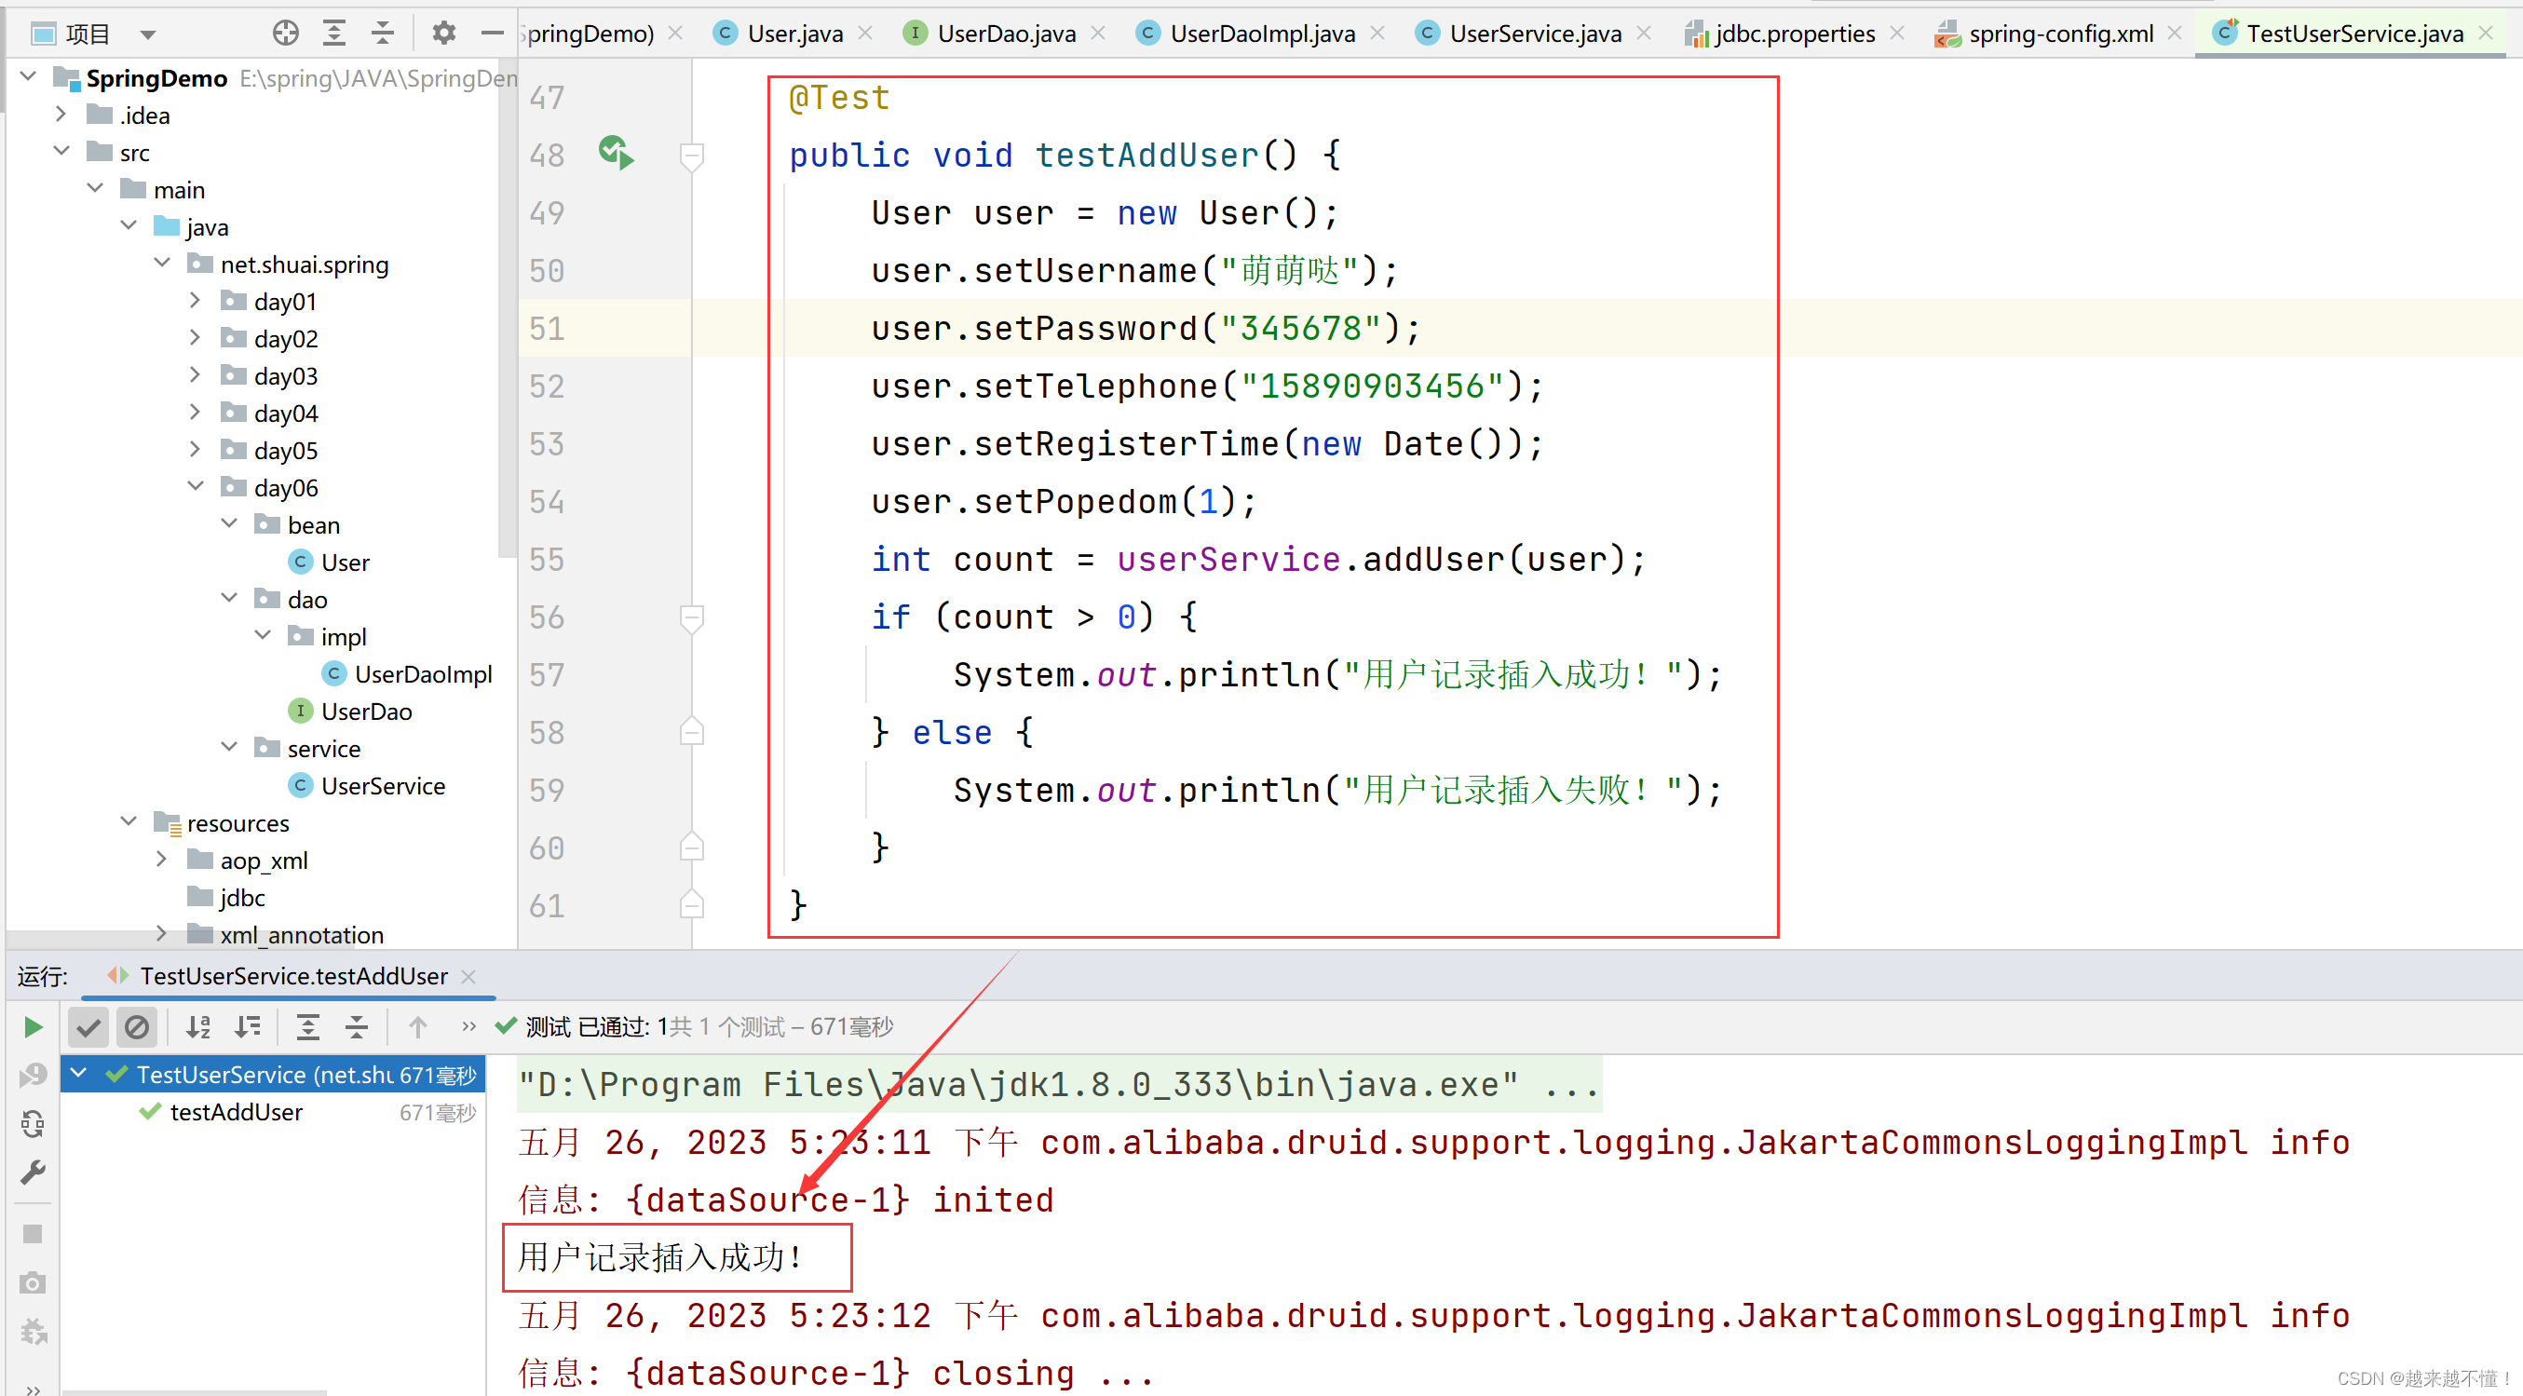This screenshot has height=1396, width=2523.
Task: Place cursor on setPassword line 51
Action: (1146, 328)
